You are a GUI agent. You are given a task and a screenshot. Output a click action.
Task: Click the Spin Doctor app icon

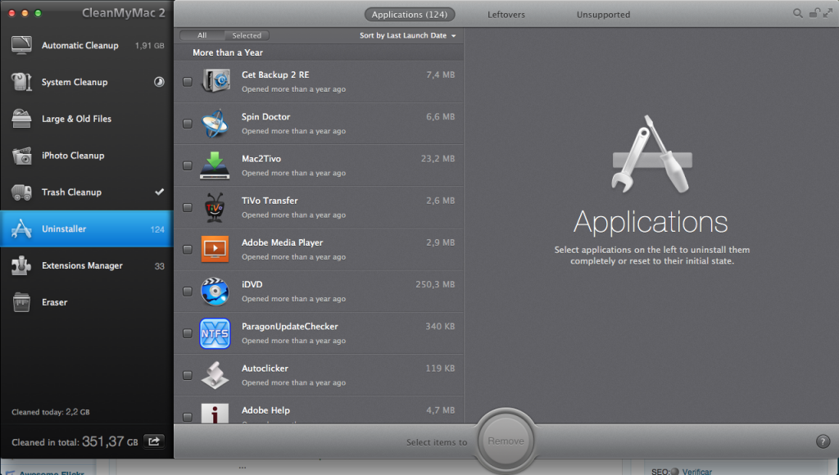pos(215,124)
